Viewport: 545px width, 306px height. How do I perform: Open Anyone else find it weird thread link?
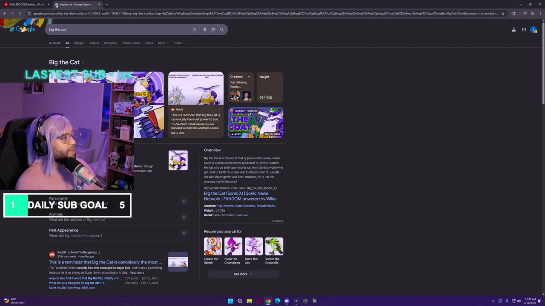point(85,278)
